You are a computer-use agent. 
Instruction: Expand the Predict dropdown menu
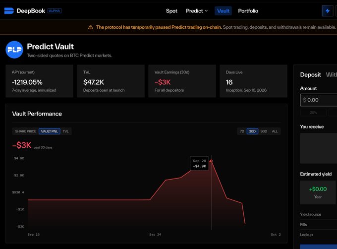197,11
